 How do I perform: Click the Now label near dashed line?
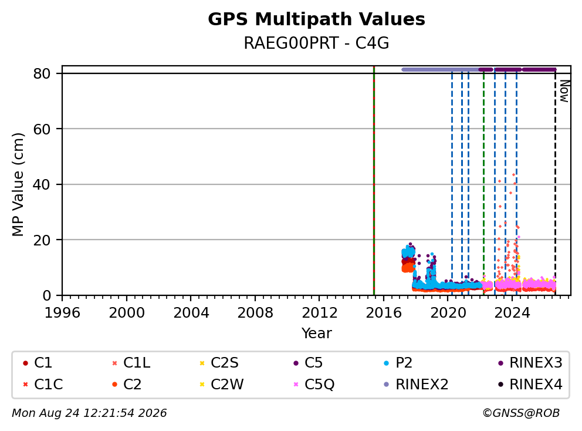(564, 91)
